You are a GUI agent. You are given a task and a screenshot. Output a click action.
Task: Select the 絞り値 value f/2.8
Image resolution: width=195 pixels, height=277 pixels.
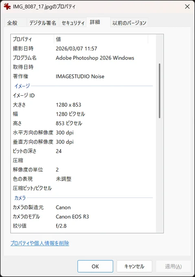tap(61, 226)
